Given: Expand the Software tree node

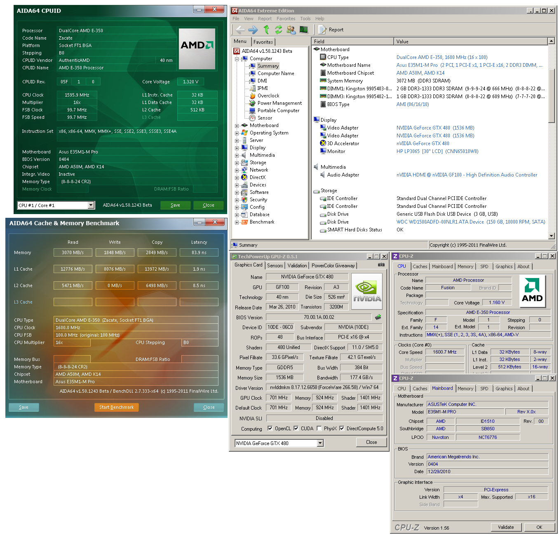Looking at the screenshot, I should (x=237, y=193).
